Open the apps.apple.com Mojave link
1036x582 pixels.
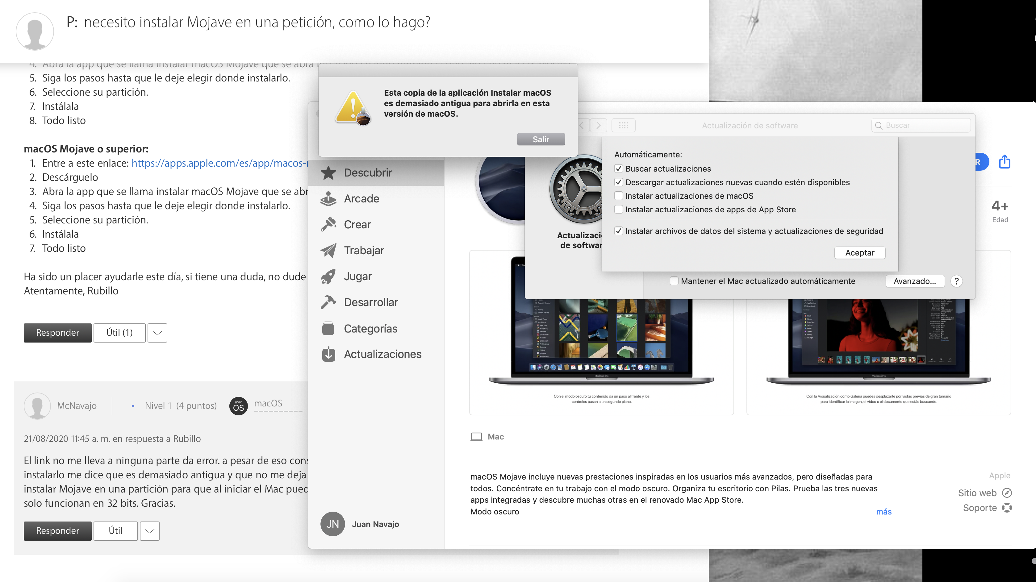pyautogui.click(x=219, y=163)
